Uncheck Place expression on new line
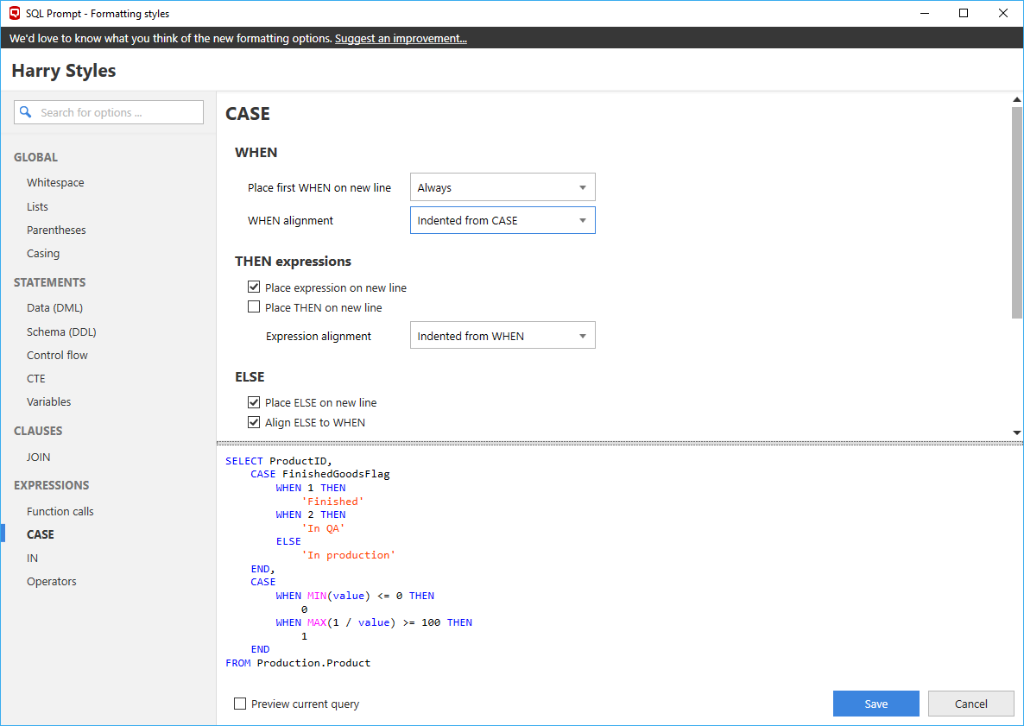Viewport: 1024px width, 726px height. coord(254,287)
